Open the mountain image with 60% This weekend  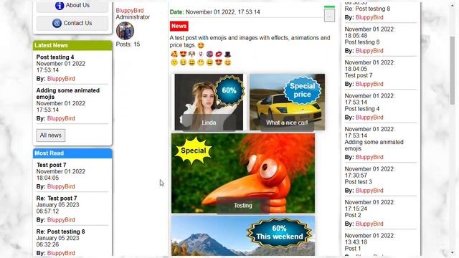click(x=243, y=236)
